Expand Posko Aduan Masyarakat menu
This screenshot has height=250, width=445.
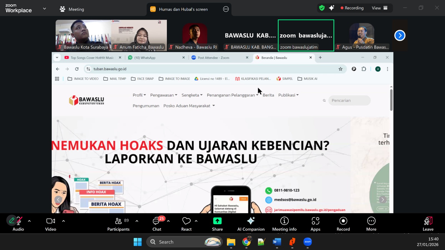pos(189,106)
